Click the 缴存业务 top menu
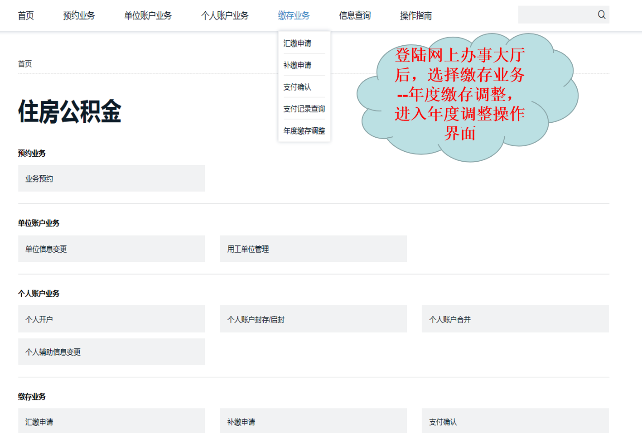642x433 pixels. tap(294, 16)
